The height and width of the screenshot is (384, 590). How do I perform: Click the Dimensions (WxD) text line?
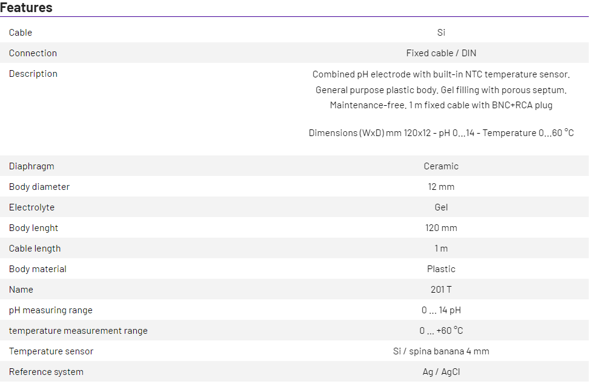(x=441, y=133)
